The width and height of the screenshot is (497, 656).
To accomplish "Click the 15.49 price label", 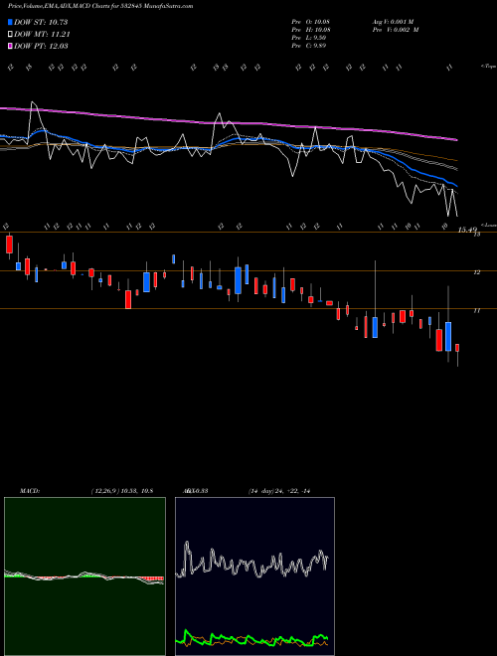I will (x=468, y=230).
